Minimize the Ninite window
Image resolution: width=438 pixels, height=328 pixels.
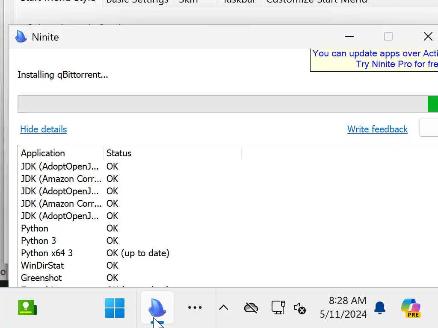tap(349, 37)
